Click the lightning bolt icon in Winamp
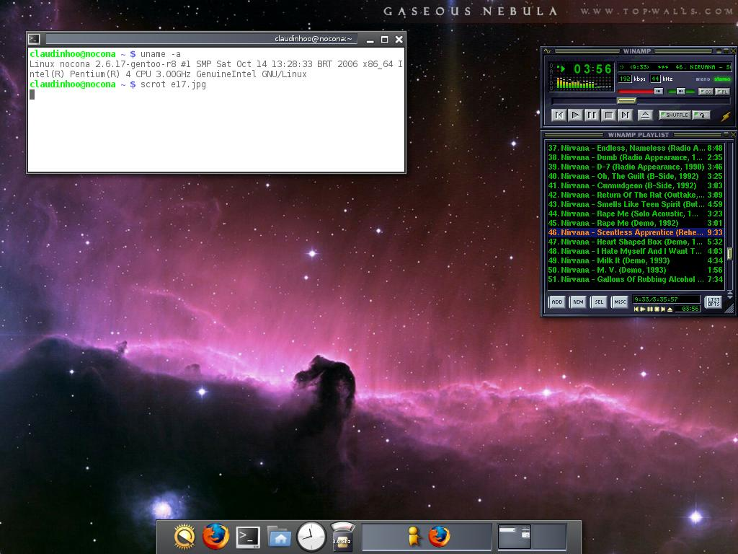This screenshot has width=738, height=554. point(725,115)
